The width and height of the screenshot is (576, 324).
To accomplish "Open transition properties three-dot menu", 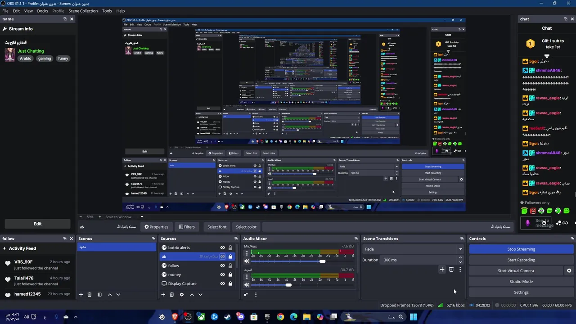I will [x=460, y=270].
